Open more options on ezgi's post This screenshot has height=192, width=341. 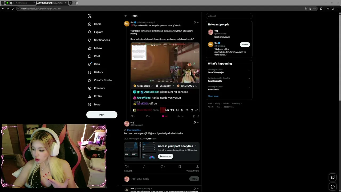coord(198,122)
